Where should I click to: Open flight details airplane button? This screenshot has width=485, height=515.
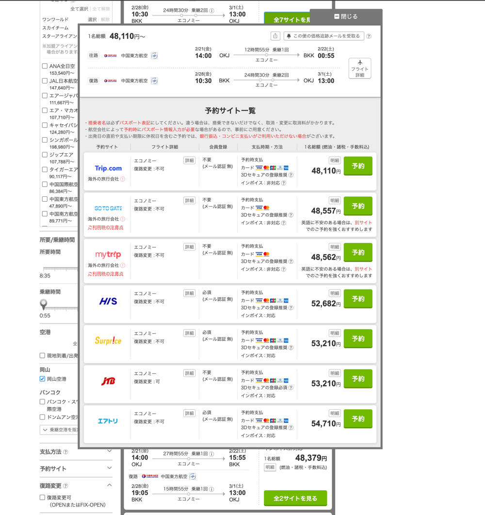[359, 68]
